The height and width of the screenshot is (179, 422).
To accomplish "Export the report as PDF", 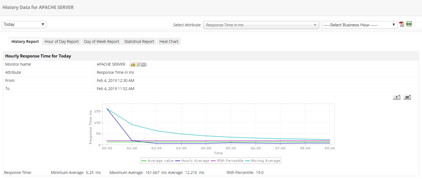I will point(402,24).
